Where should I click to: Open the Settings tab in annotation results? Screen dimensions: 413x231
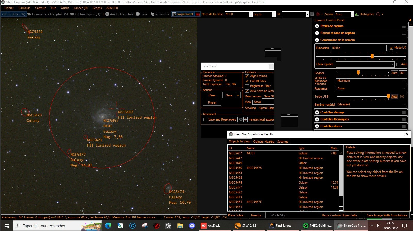pyautogui.click(x=283, y=142)
